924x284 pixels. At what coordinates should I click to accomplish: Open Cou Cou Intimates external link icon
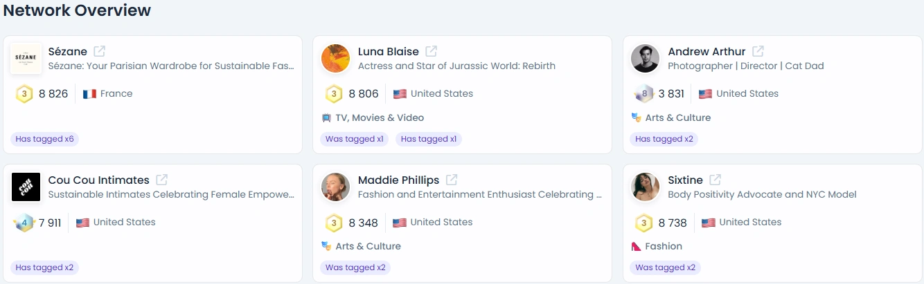(162, 180)
